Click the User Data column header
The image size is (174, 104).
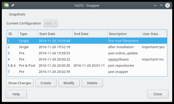(x=154, y=34)
